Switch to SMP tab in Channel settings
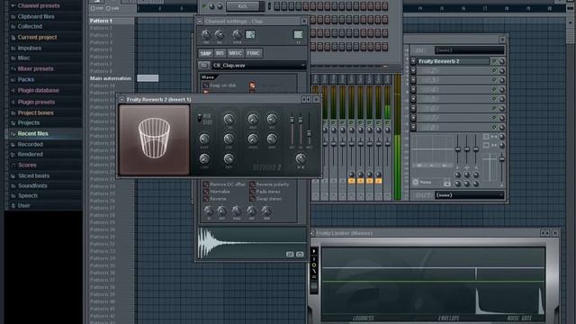Screen dimensions: 576x324 (x=206, y=53)
